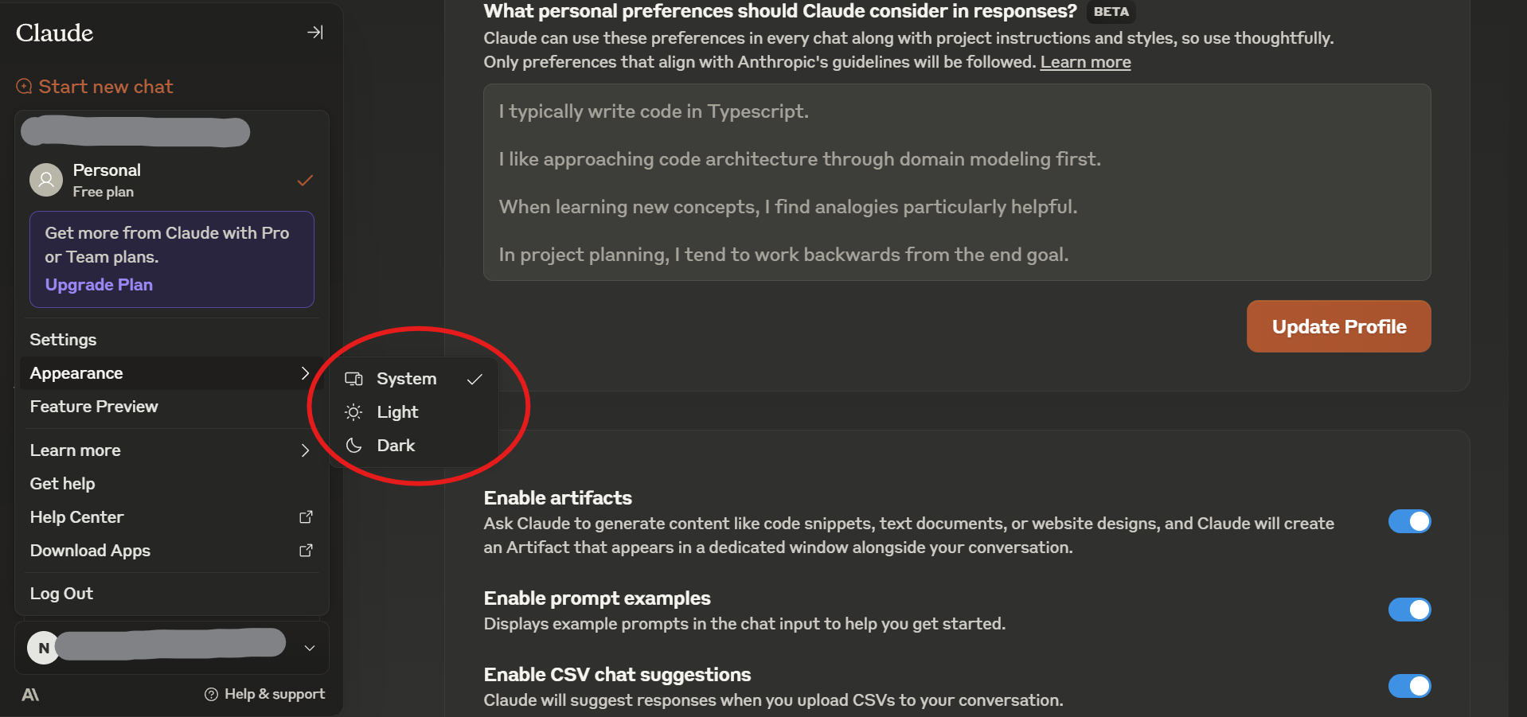Disable the Enable artifacts toggle
The image size is (1527, 717).
pyautogui.click(x=1409, y=521)
